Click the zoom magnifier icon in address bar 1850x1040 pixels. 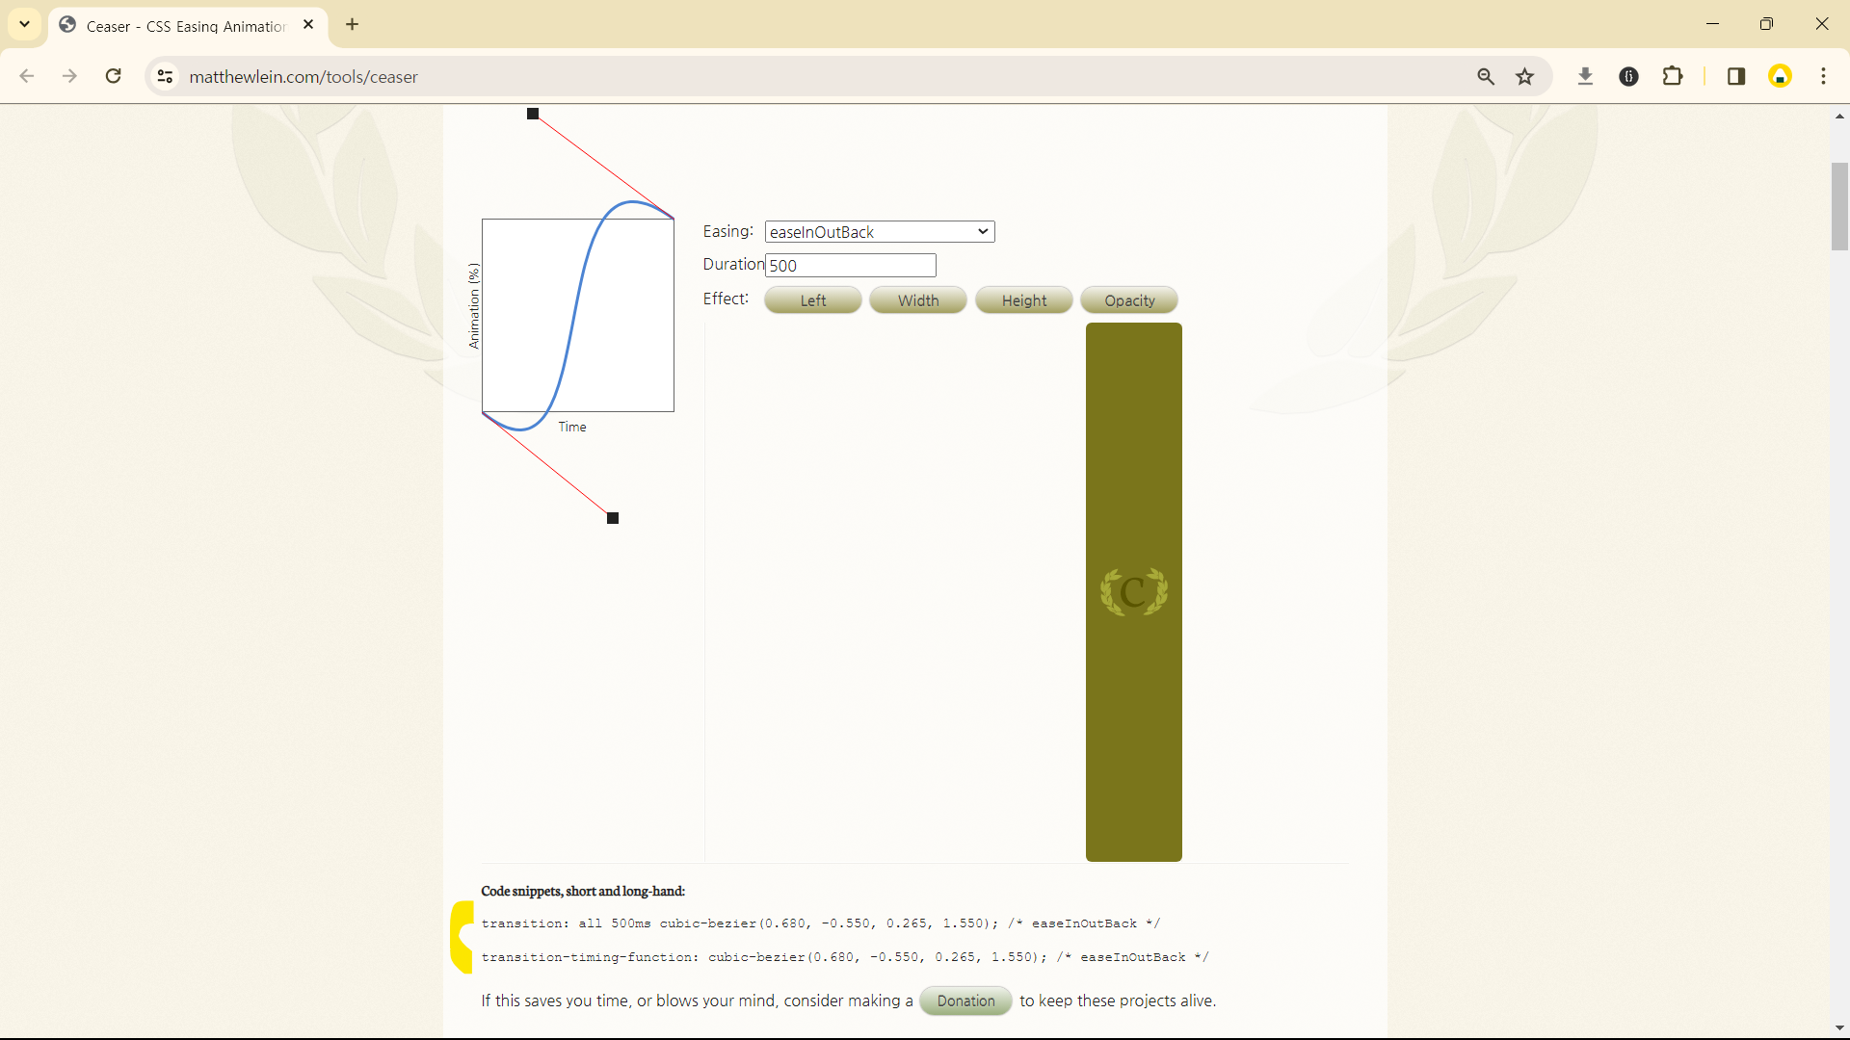click(1486, 76)
